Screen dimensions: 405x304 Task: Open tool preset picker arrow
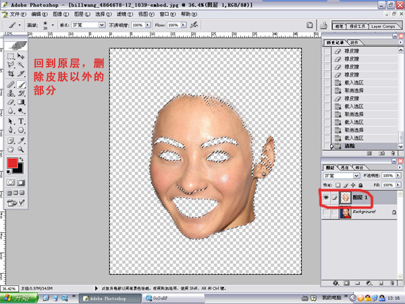[x=20, y=25]
